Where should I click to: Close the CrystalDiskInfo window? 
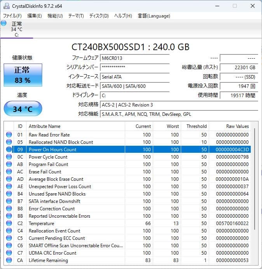click(253, 6)
